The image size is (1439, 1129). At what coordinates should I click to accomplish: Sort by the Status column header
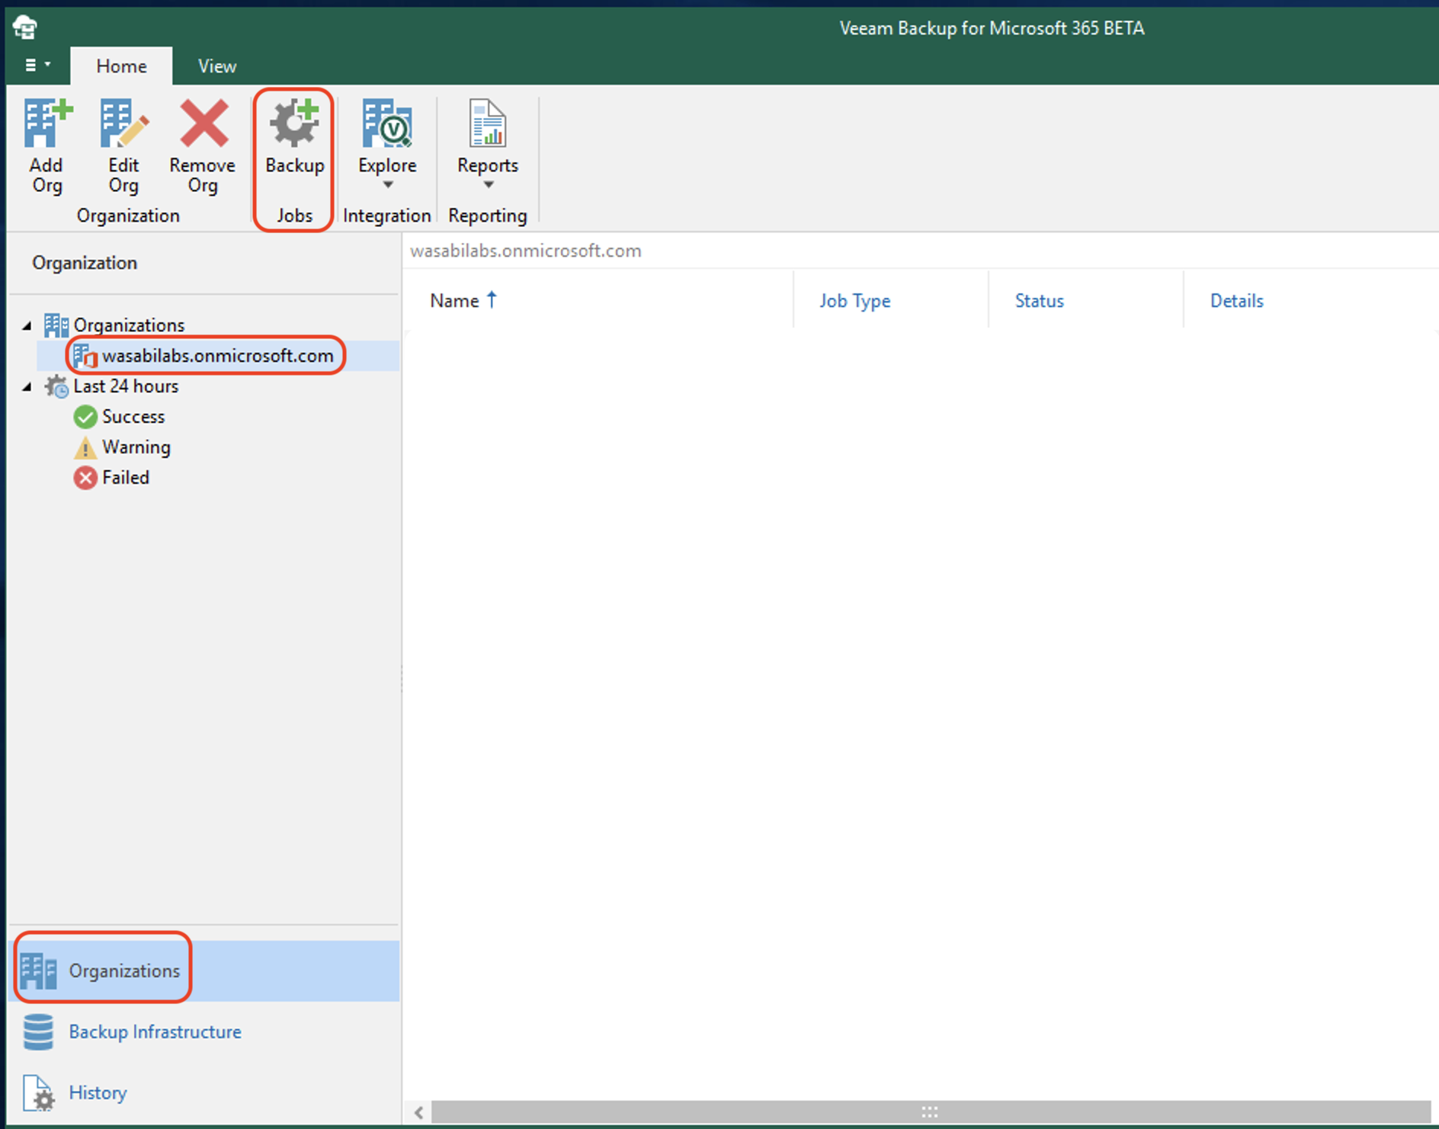tap(1039, 301)
